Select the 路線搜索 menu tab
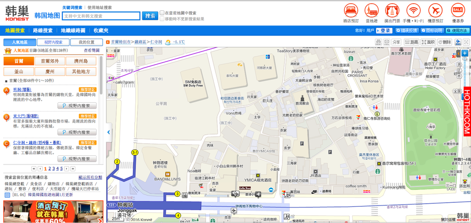 coord(43,30)
